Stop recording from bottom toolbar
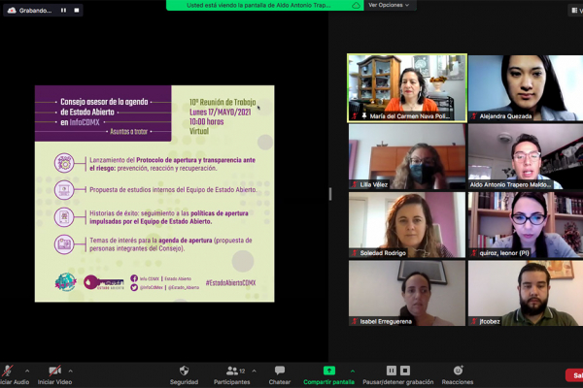This screenshot has height=388, width=583. pyautogui.click(x=405, y=371)
